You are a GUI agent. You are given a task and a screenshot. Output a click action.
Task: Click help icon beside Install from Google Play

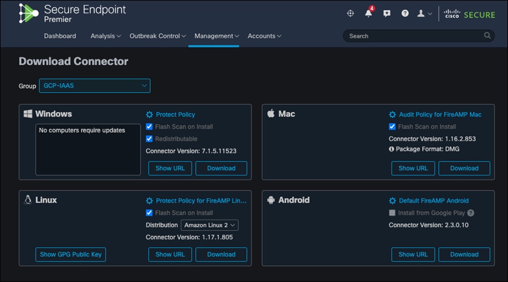coord(471,213)
